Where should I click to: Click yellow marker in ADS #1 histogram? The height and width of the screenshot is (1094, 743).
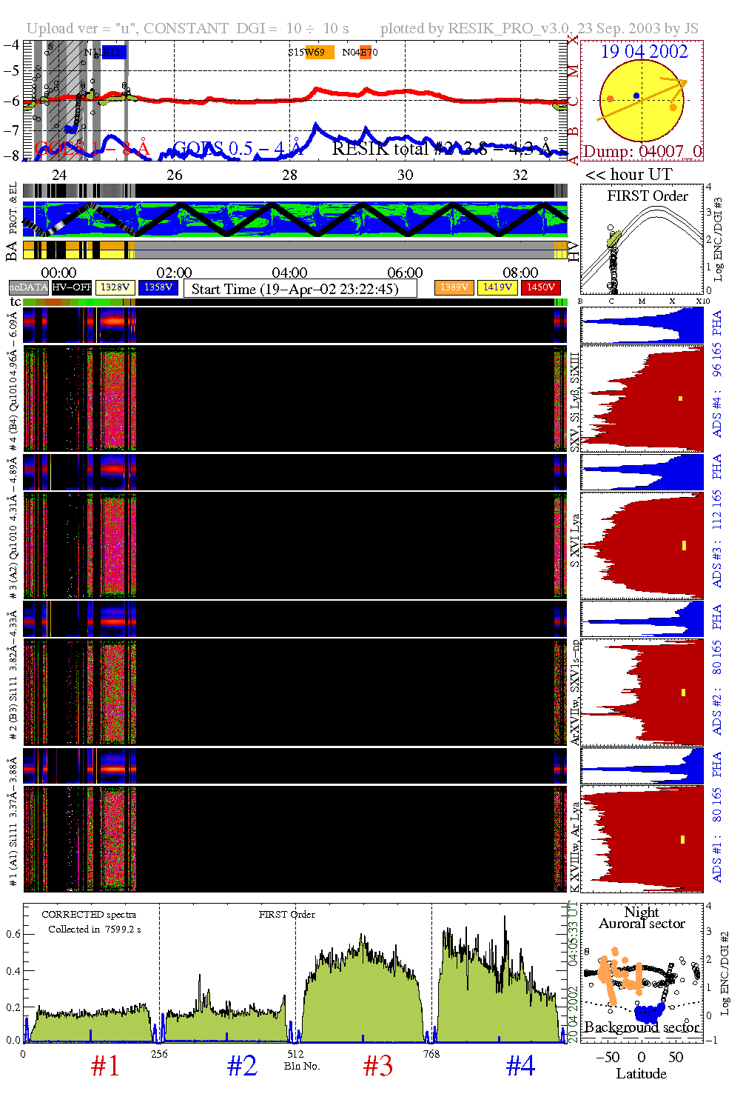pos(682,839)
